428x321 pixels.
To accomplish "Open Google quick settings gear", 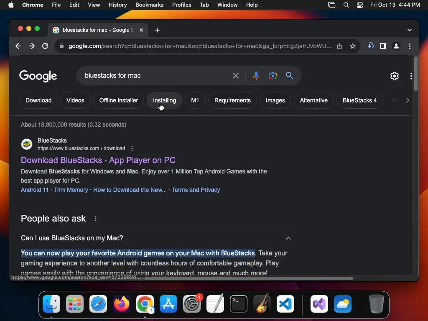I will (395, 76).
